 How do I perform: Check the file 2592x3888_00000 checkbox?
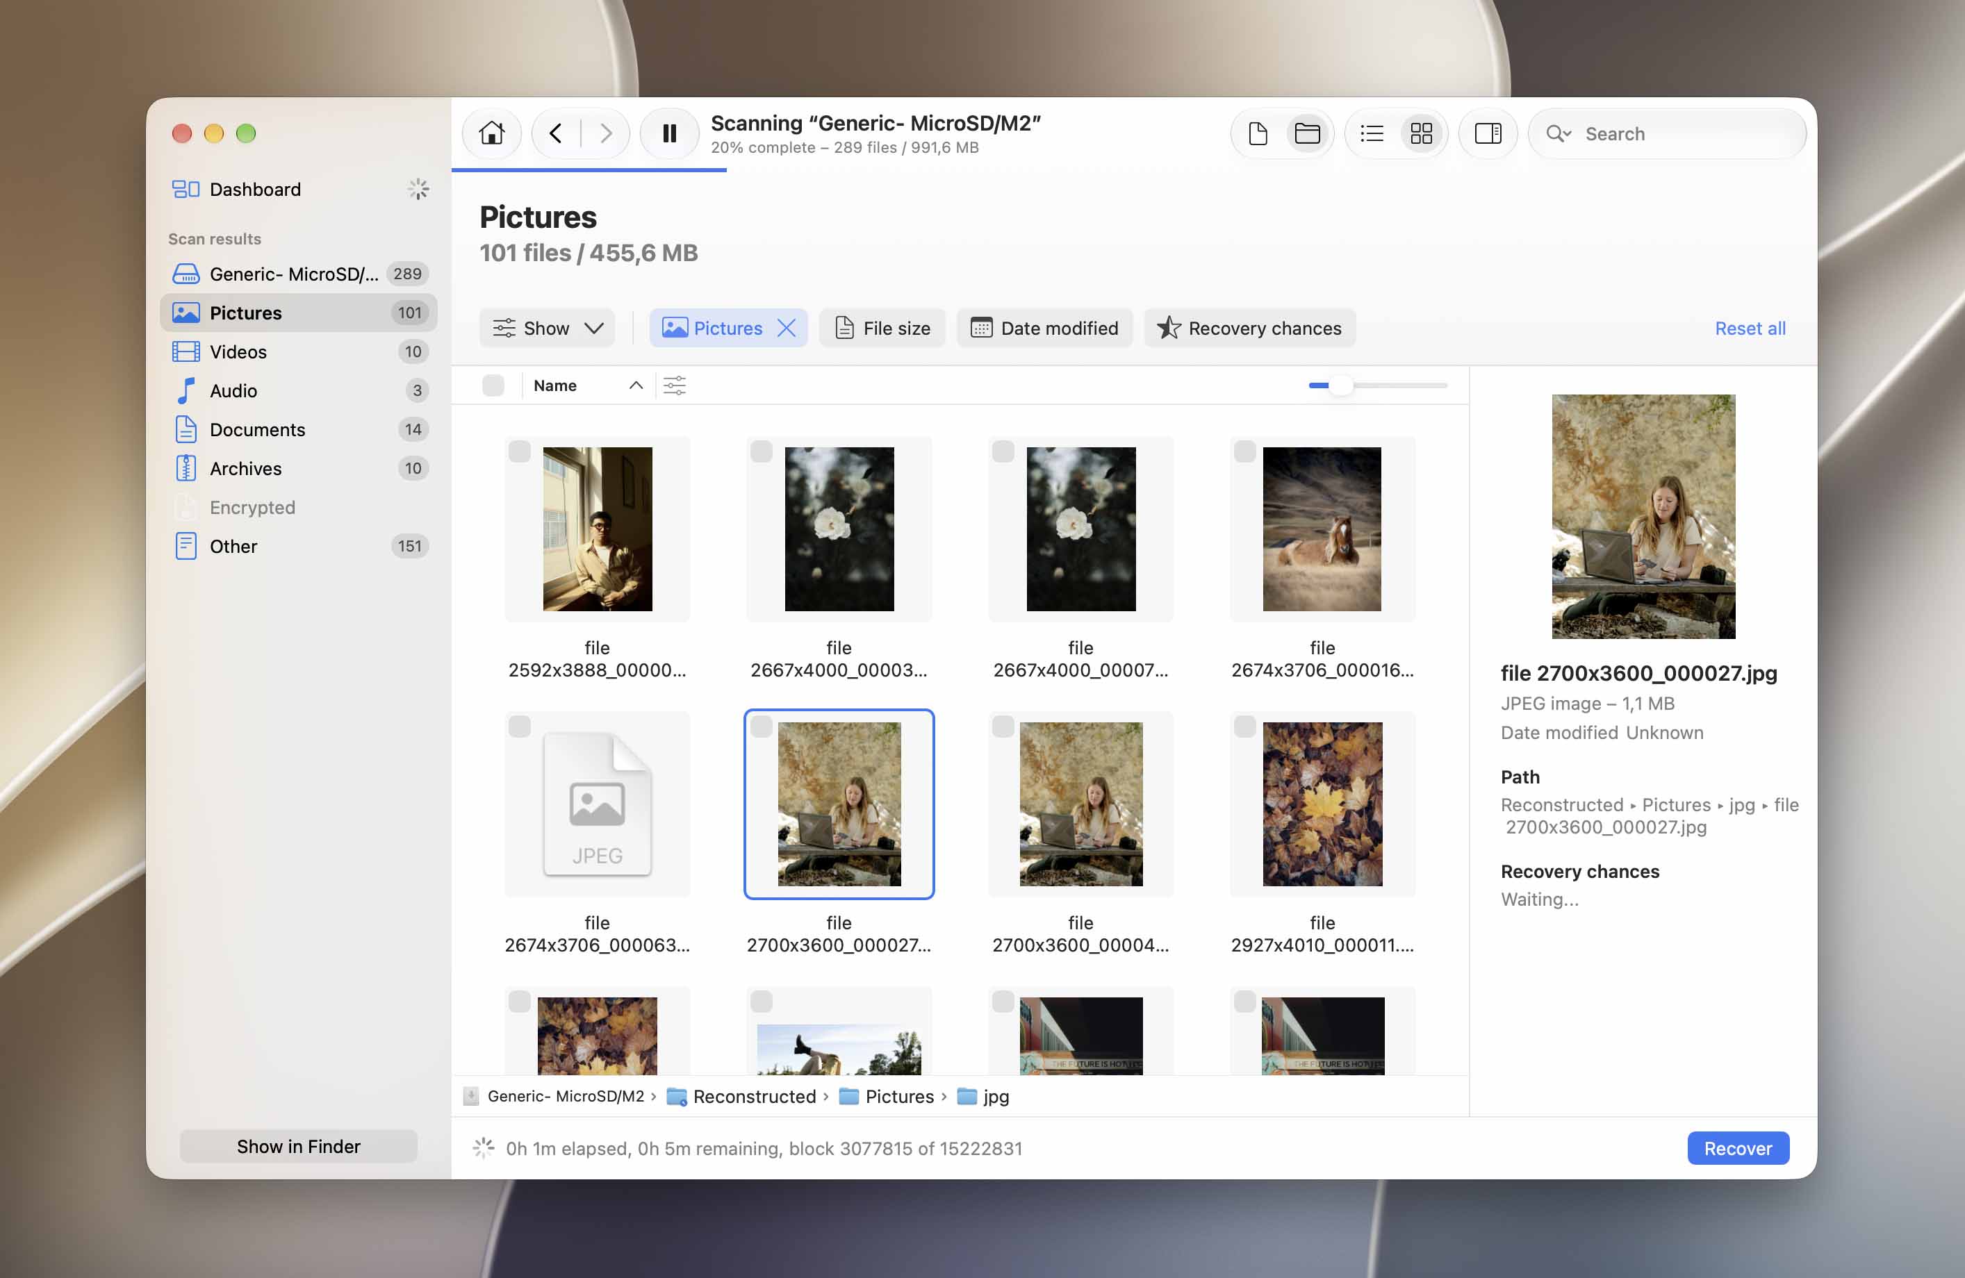[x=519, y=451]
